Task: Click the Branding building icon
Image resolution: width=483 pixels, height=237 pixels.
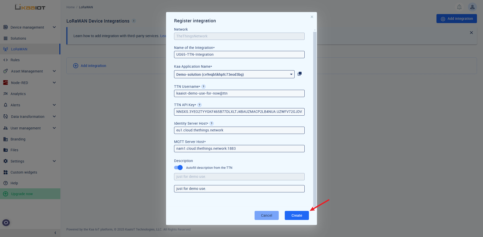Action: click(6, 139)
